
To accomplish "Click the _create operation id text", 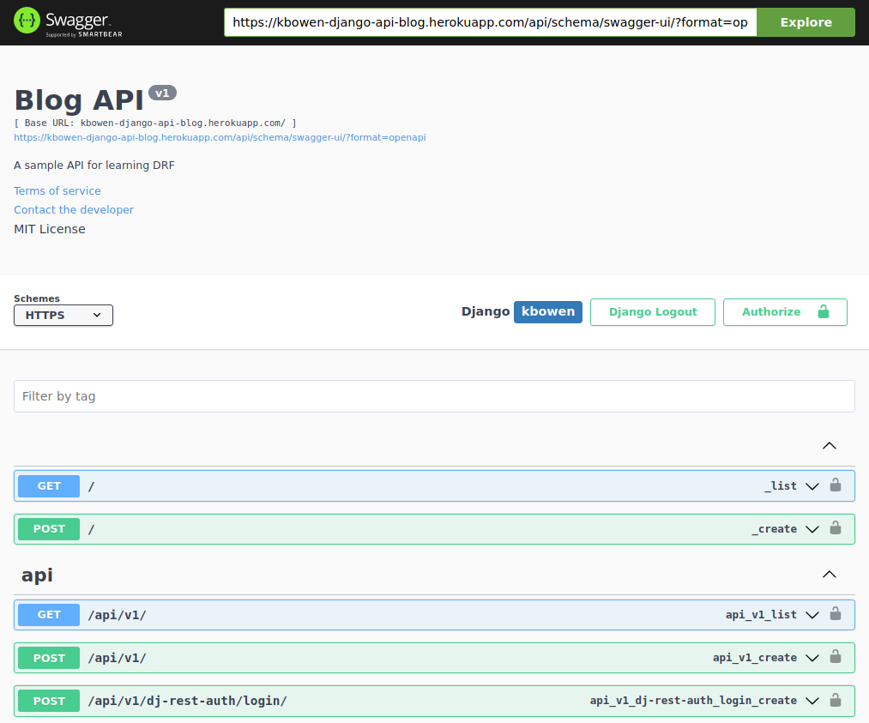I will tap(774, 529).
